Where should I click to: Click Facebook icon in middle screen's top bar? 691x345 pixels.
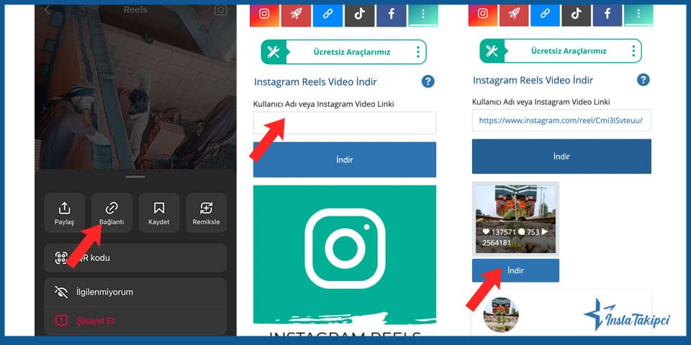[x=392, y=15]
